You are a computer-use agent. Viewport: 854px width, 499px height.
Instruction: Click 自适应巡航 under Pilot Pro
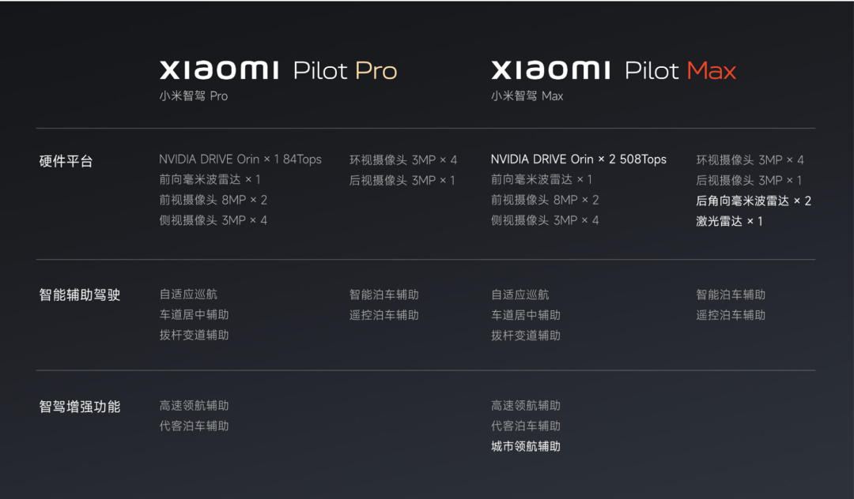click(188, 294)
